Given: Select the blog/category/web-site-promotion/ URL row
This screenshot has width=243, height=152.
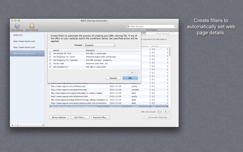Looking at the screenshot, I should (109, 103).
